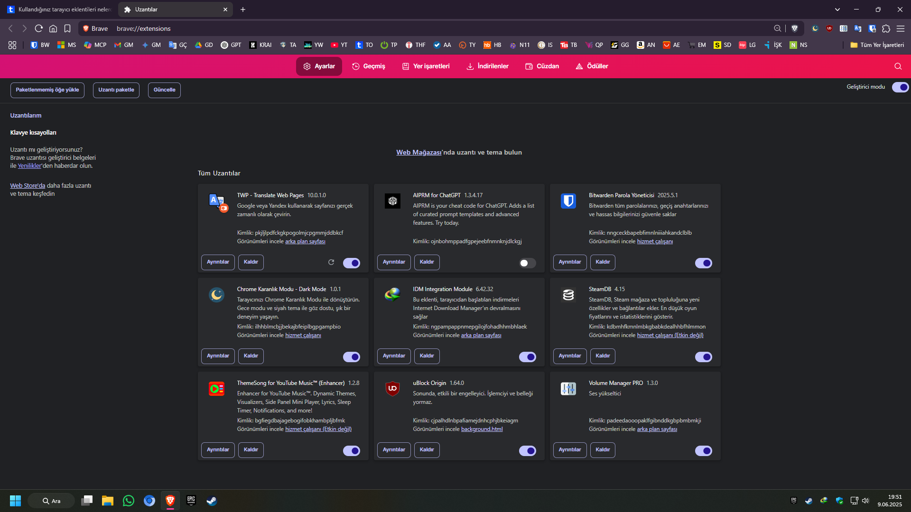911x512 pixels.
Task: Open the HB bookmark
Action: coord(493,45)
